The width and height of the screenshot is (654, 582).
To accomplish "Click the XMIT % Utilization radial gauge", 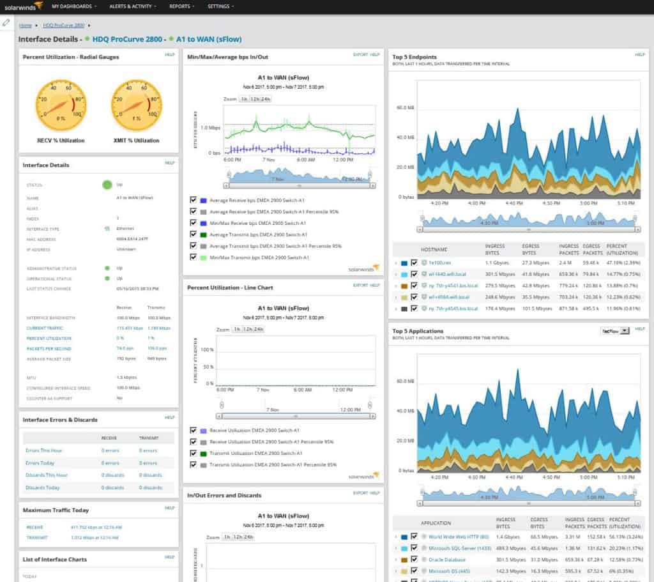I will (137, 105).
